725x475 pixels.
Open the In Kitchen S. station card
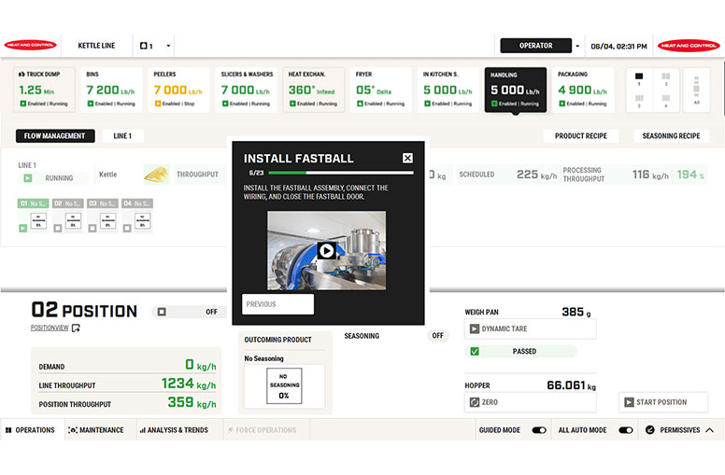pyautogui.click(x=448, y=90)
